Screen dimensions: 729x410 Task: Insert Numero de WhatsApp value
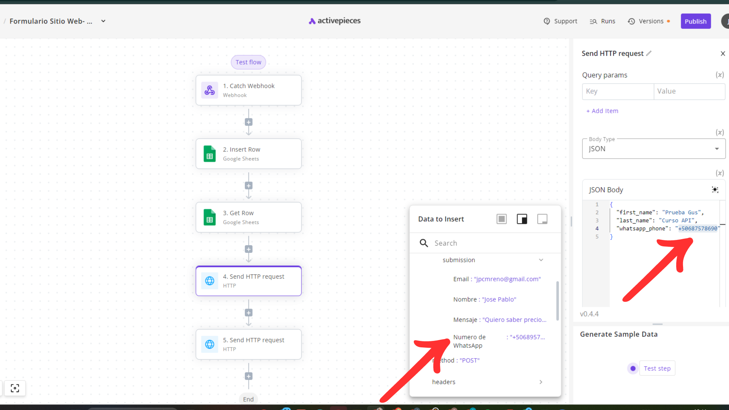[x=499, y=341]
